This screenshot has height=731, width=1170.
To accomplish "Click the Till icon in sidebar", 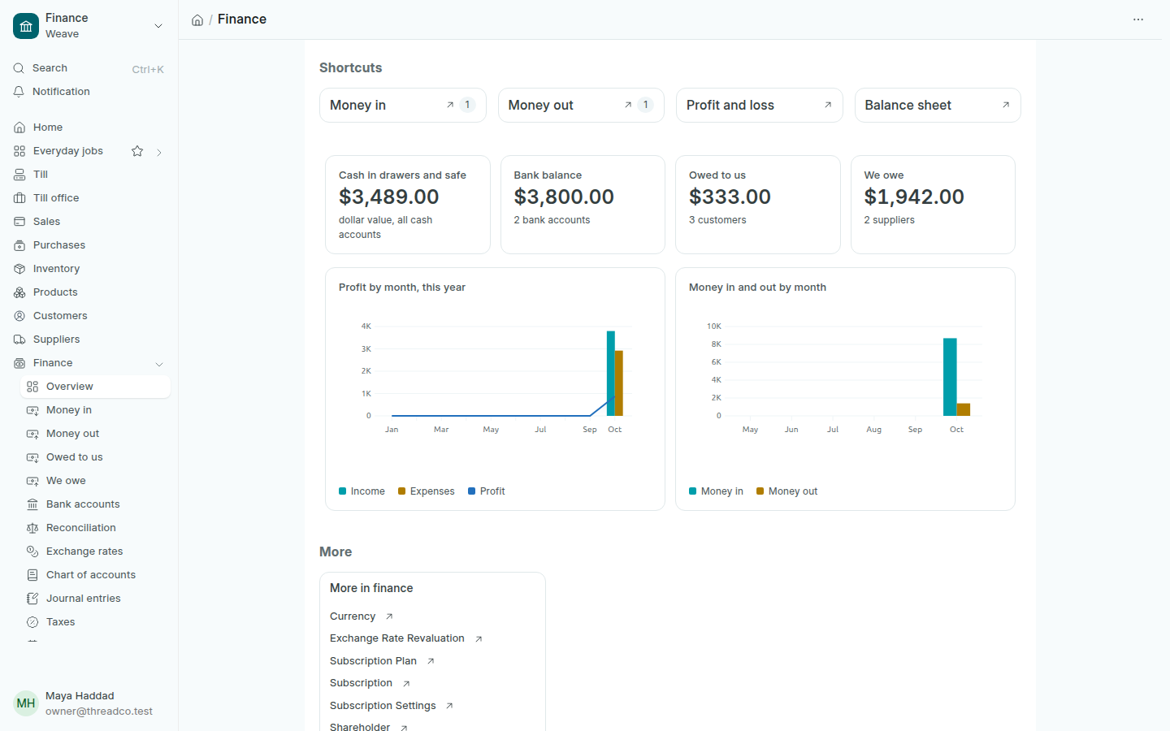I will click(x=19, y=175).
